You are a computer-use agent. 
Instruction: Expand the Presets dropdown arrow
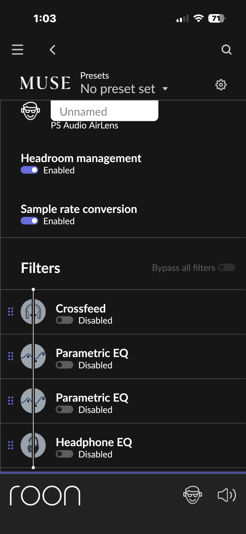[x=165, y=89]
